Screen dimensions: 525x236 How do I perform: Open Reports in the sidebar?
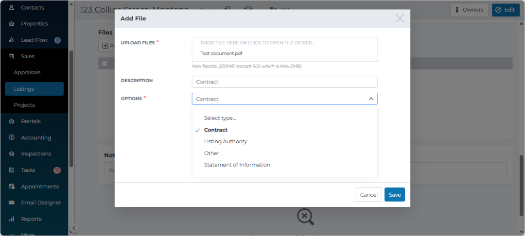32,219
